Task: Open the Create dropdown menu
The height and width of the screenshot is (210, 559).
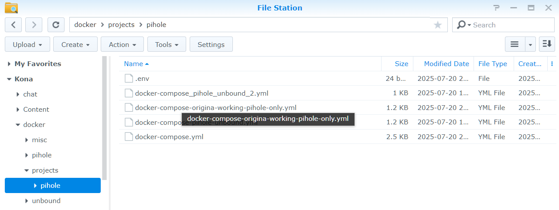Action: point(75,44)
